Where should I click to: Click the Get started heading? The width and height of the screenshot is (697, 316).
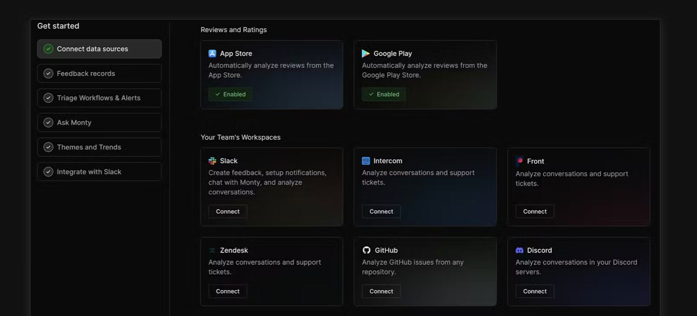coord(58,26)
